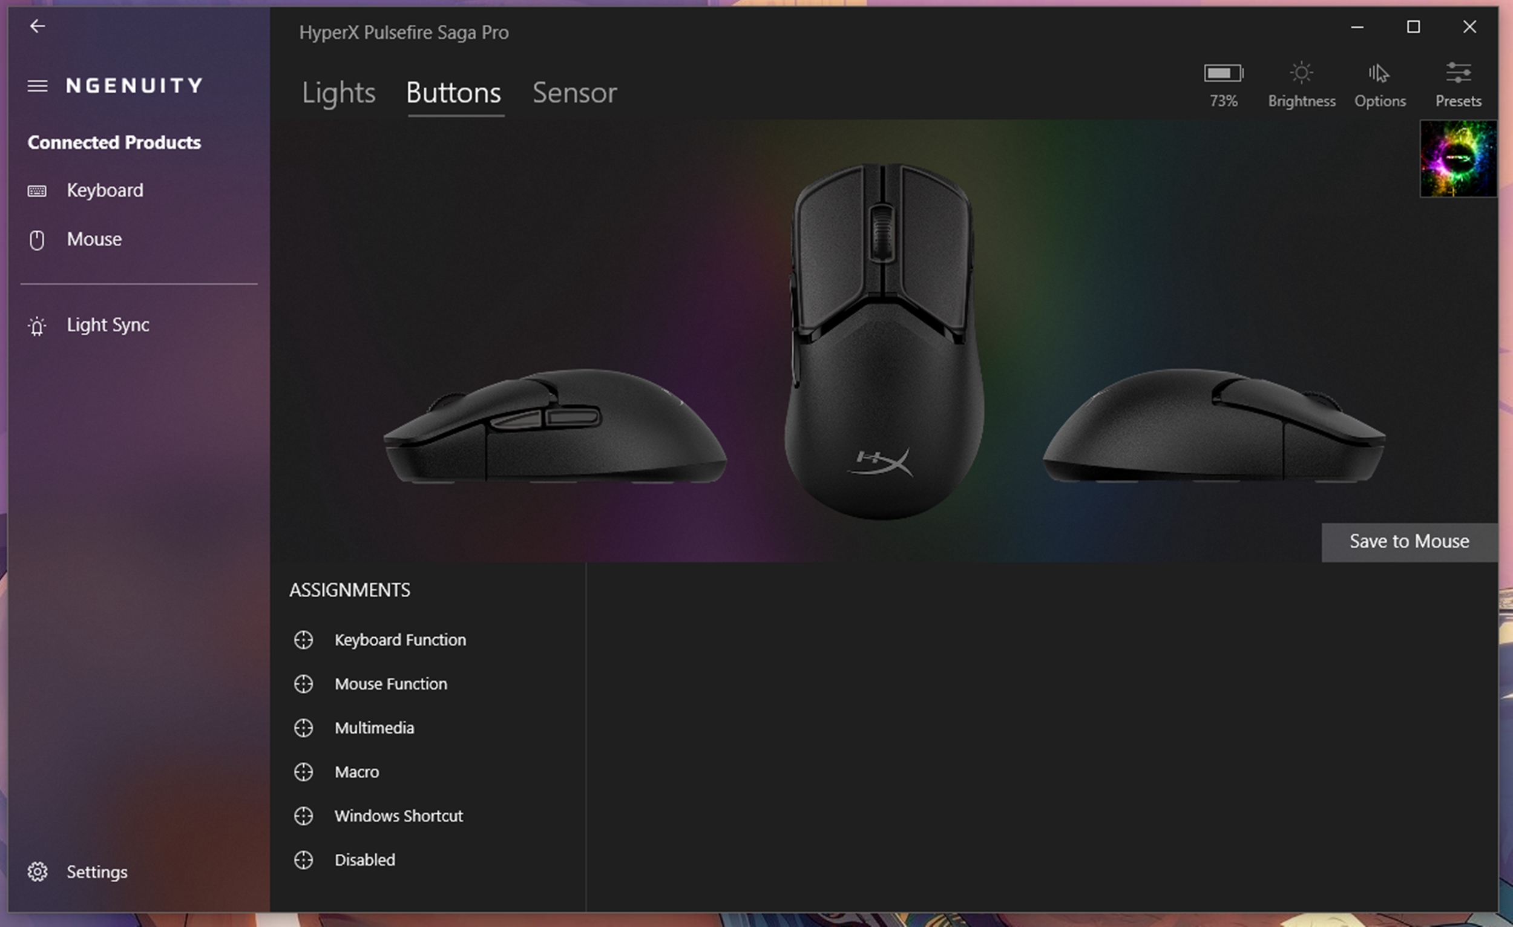Click the rainbow preset thumbnail
1513x927 pixels.
1459,159
